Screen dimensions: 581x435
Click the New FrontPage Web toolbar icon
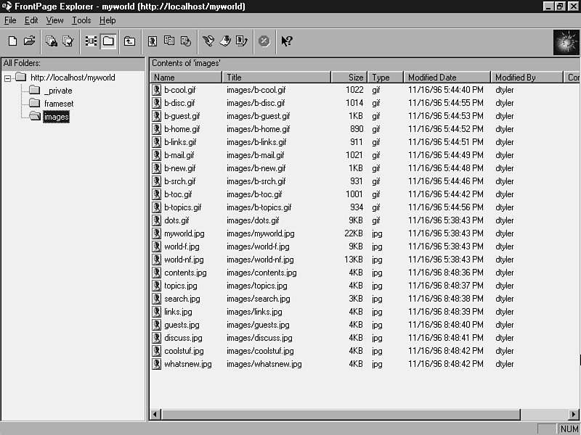coord(12,41)
